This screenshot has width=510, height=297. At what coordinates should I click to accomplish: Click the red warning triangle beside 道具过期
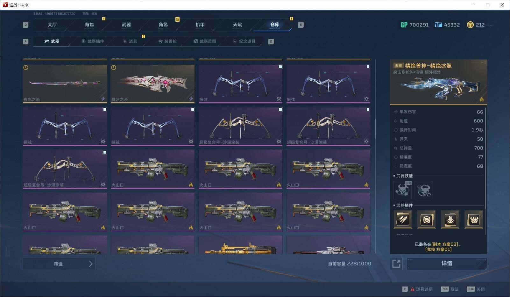coord(412,289)
